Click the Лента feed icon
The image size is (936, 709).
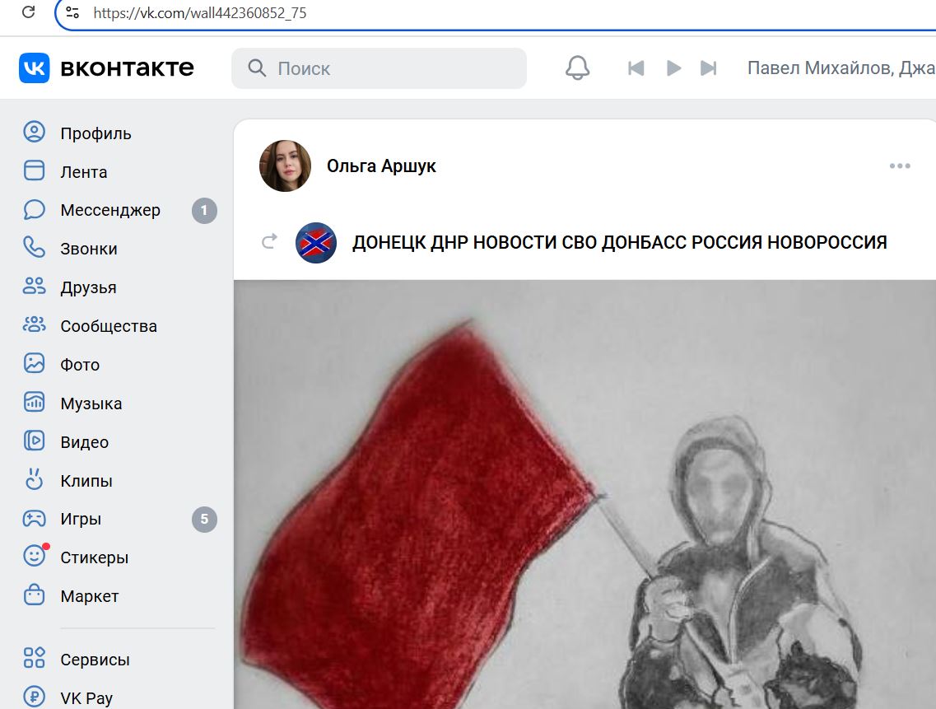click(34, 170)
